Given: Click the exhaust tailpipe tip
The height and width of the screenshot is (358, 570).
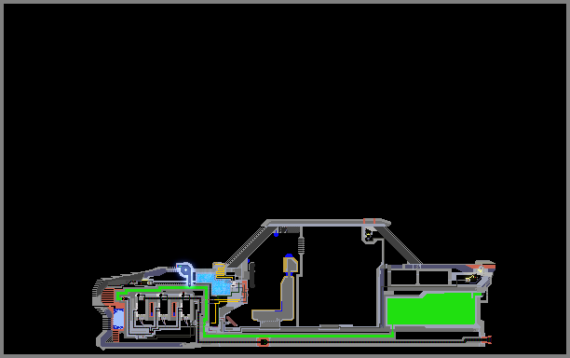Looking at the screenshot, I should tap(487, 340).
